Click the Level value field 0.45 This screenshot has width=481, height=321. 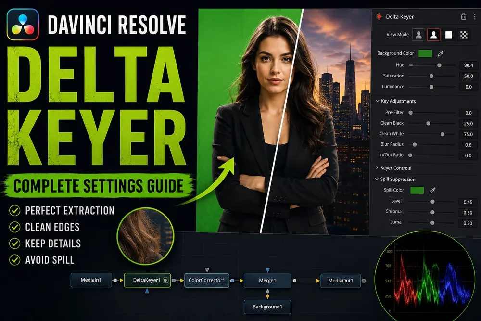coord(468,202)
